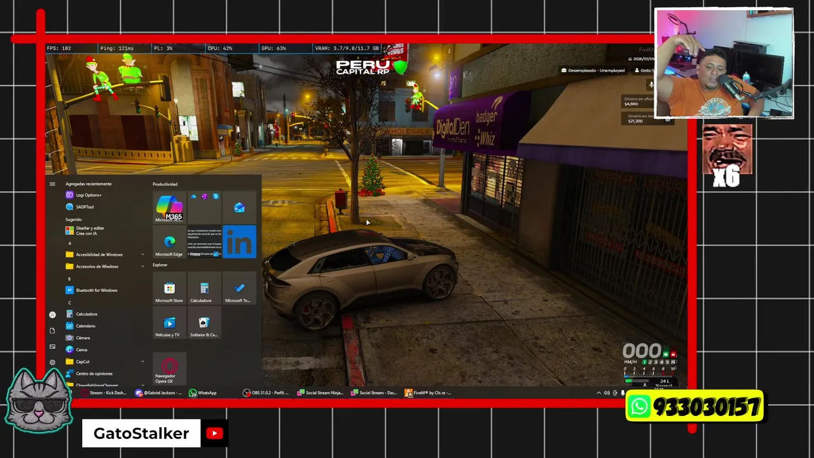Switch to Social Stream - Das taskbar window

[x=374, y=393]
